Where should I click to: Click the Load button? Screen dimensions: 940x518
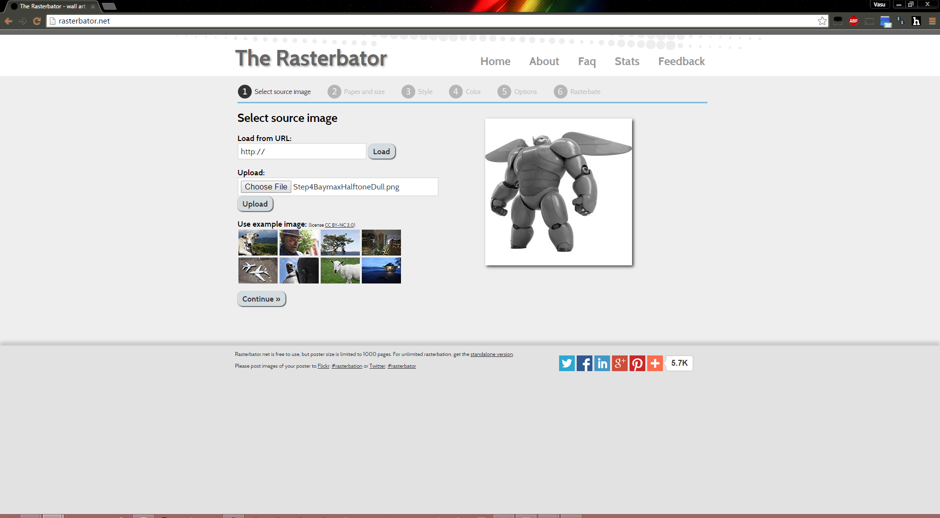(x=381, y=151)
